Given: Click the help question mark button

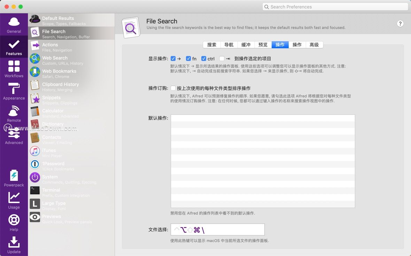Looking at the screenshot, I should [x=400, y=24].
